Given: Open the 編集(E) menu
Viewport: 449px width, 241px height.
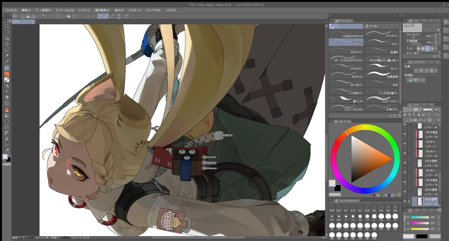Looking at the screenshot, I should click(26, 10).
